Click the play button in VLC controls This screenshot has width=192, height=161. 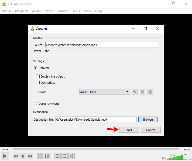point(5,156)
